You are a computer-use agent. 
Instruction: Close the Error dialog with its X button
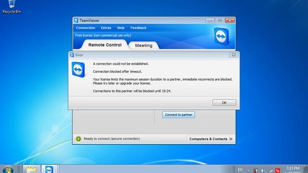tap(234, 55)
